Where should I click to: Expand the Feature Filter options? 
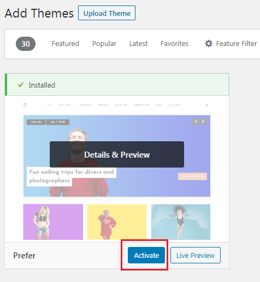coord(231,44)
